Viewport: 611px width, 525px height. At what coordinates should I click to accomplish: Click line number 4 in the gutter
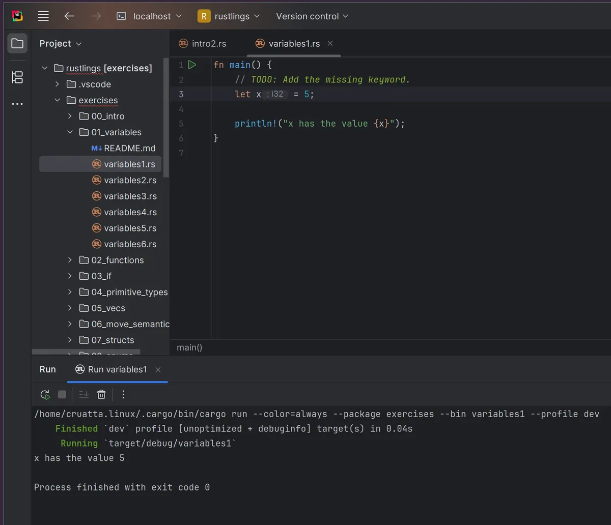(x=181, y=109)
